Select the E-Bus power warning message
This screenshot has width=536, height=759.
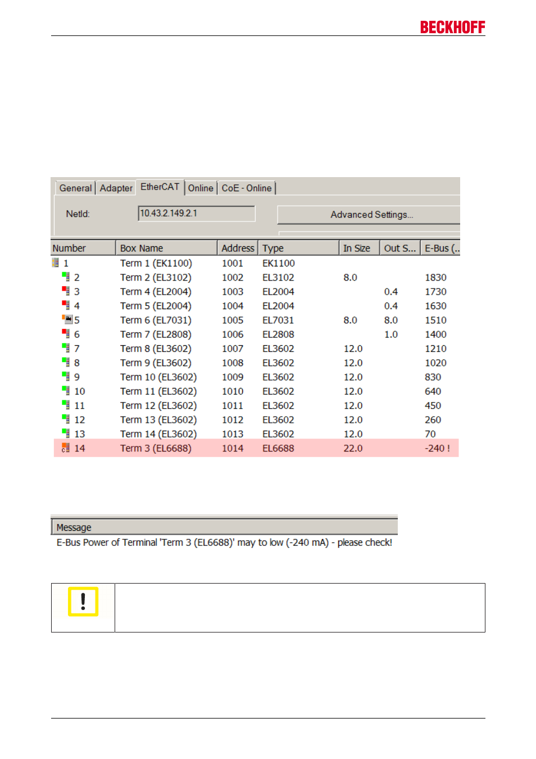(x=224, y=543)
